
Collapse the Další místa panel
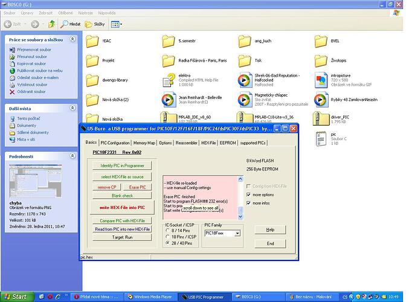(x=72, y=108)
